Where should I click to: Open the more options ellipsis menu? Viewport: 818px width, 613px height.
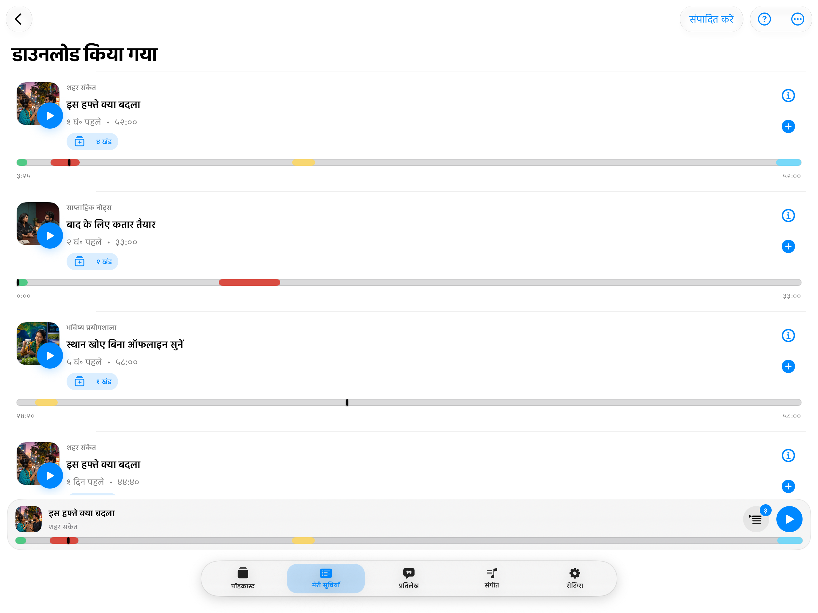[x=797, y=19]
